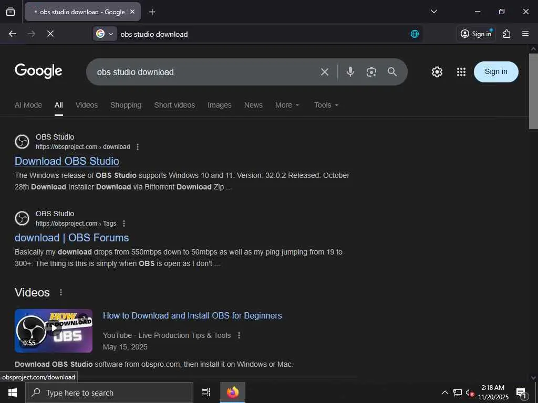The image size is (538, 403).
Task: Click https://obsproject.com › download URL text
Action: coord(82,147)
